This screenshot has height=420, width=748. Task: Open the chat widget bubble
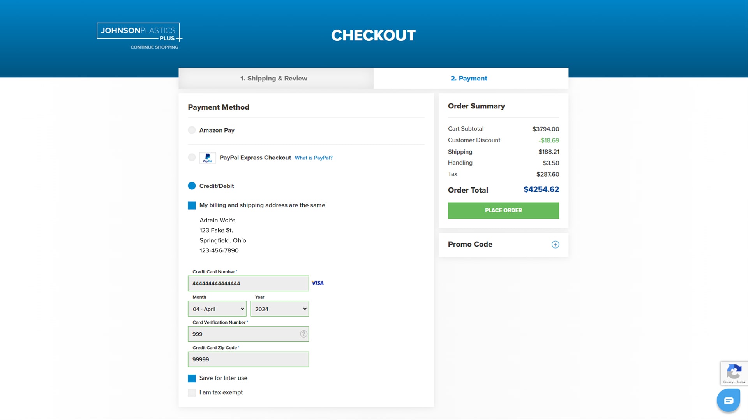pos(728,400)
